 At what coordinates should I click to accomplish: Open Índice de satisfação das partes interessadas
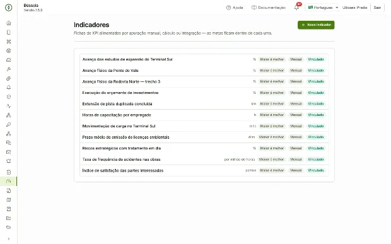(204, 170)
